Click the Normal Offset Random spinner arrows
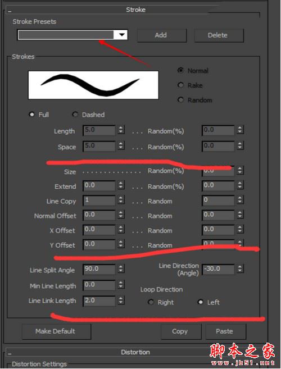This screenshot has height=369, width=281. point(240,215)
